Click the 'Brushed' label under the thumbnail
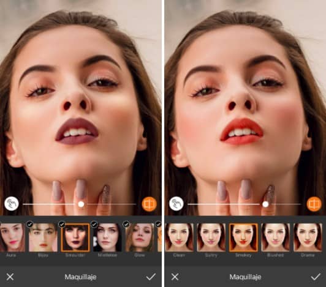The height and width of the screenshot is (287, 326). point(276,255)
